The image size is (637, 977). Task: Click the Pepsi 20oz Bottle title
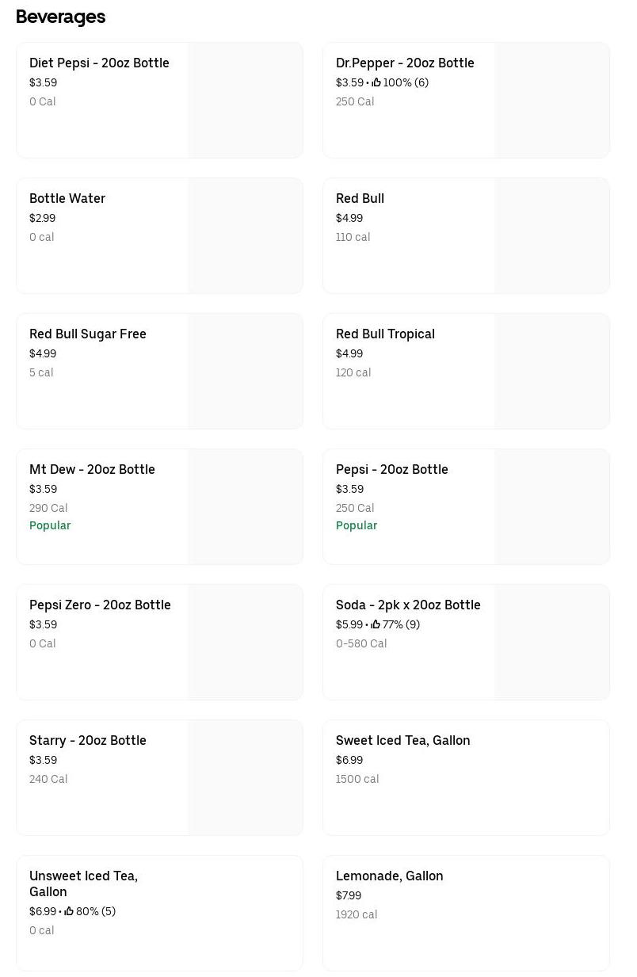click(x=392, y=470)
